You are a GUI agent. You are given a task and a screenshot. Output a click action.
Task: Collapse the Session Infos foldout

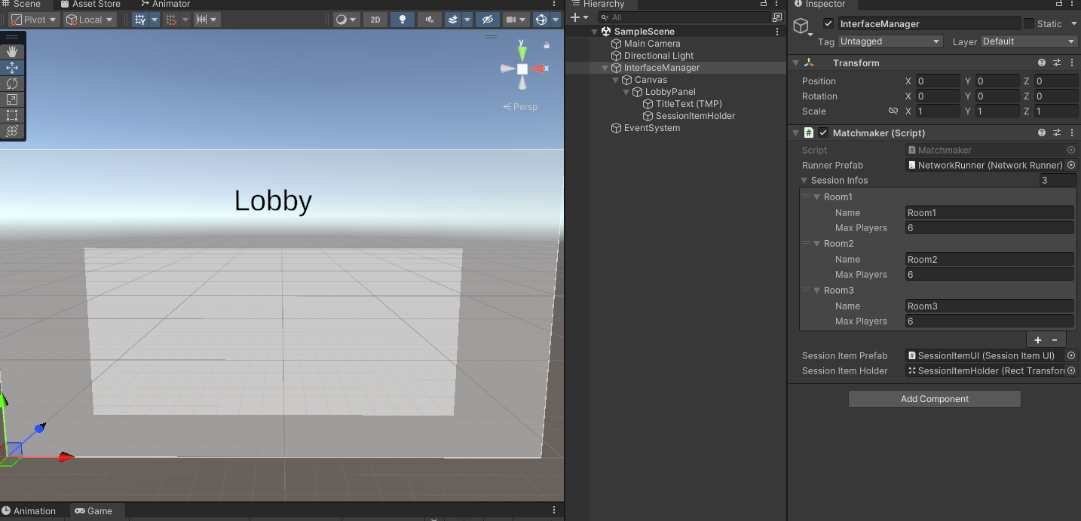[804, 181]
